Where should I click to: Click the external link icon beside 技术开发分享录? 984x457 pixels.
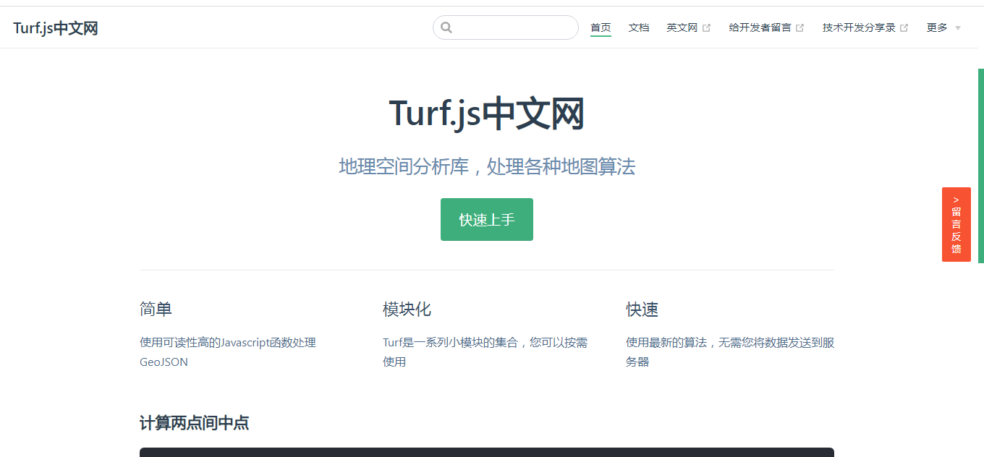tap(904, 28)
